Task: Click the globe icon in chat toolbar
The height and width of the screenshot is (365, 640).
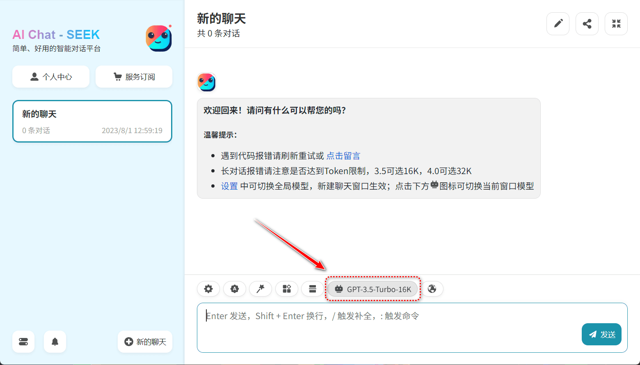Action: pos(432,289)
